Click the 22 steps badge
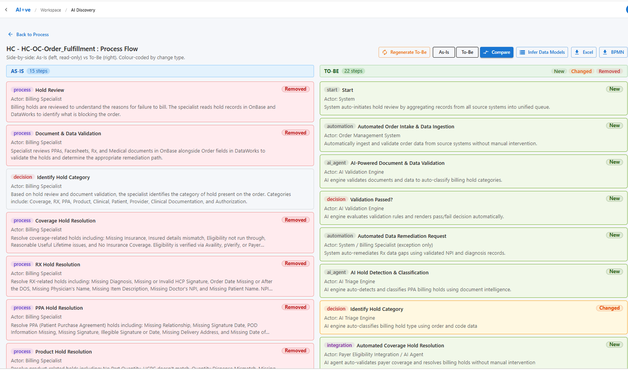Image resolution: width=628 pixels, height=370 pixels. click(353, 71)
